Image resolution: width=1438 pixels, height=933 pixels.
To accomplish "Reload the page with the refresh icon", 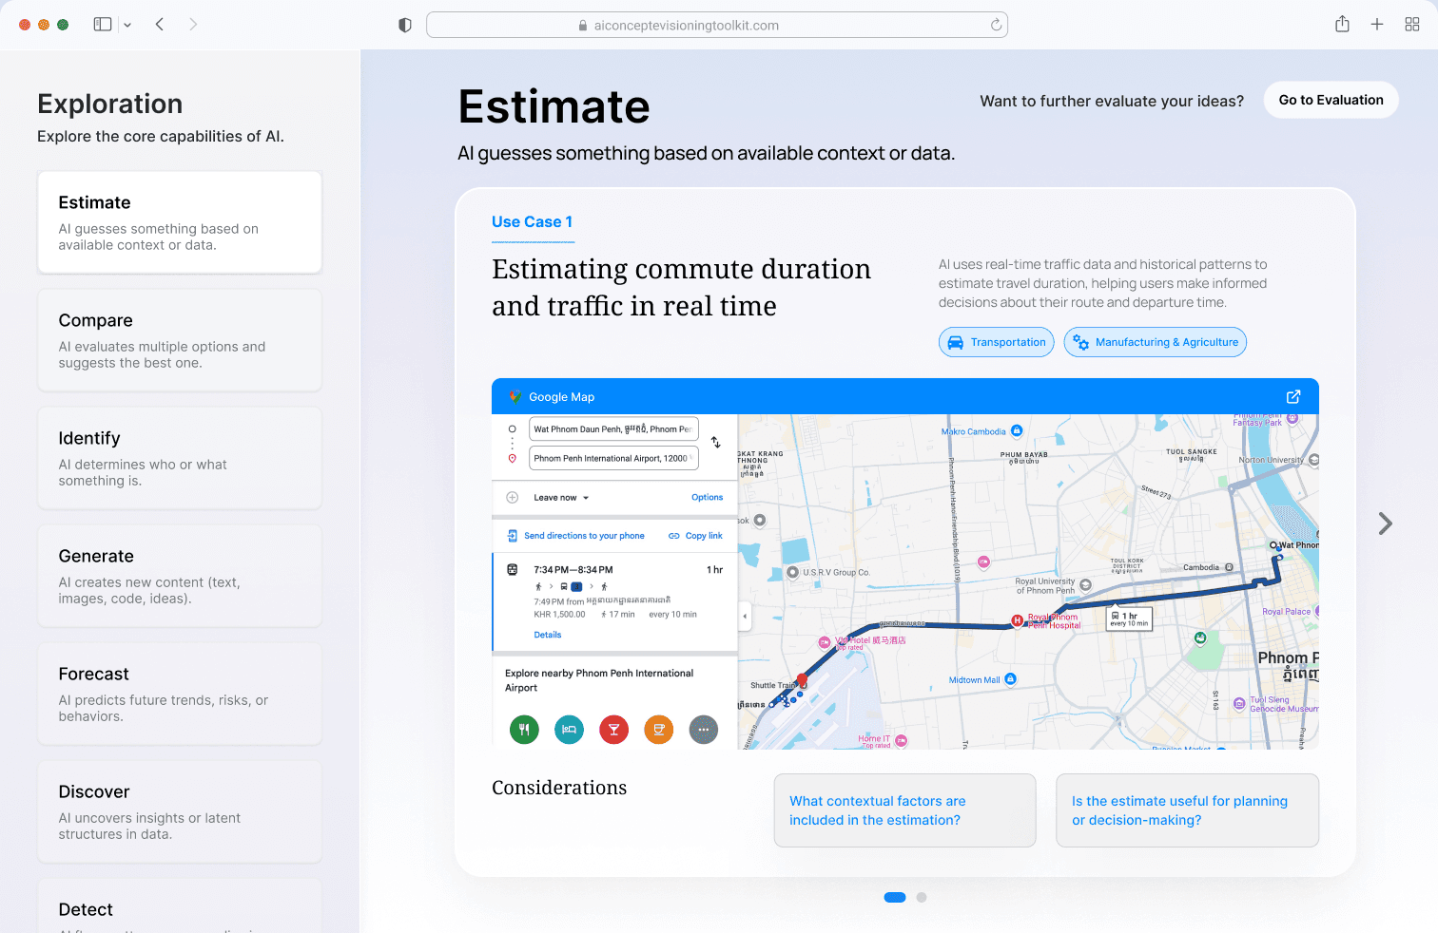I will [996, 26].
